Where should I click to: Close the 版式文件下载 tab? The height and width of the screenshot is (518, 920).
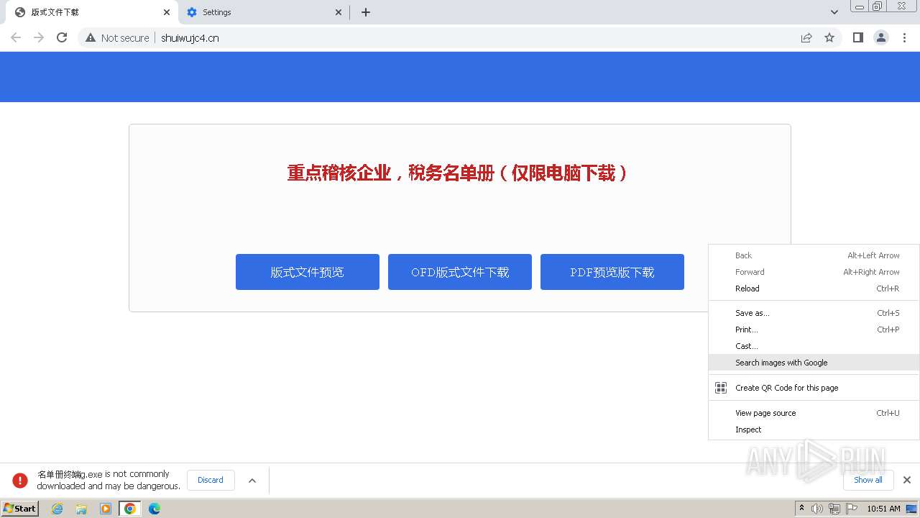167,12
